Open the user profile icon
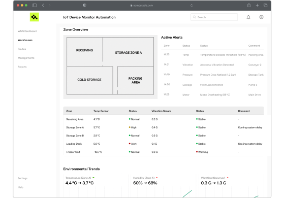This screenshot has height=198, width=285. [x=261, y=17]
